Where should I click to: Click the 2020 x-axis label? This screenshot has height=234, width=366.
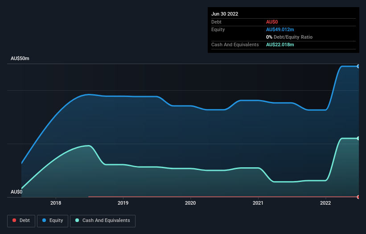tap(190, 203)
